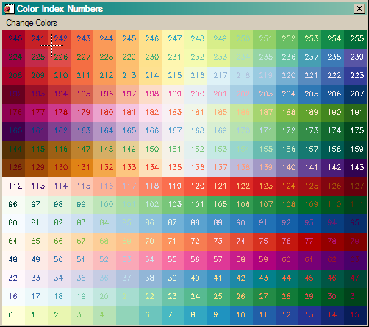
Task: Choose color index 124
Action: point(287,186)
